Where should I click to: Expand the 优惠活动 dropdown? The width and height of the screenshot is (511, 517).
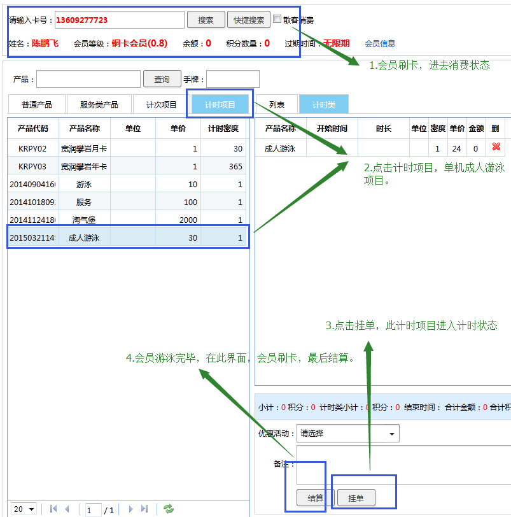[x=347, y=433]
